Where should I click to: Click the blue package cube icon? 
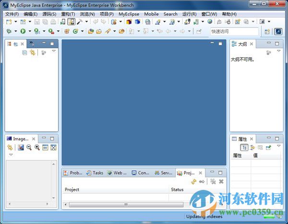tap(137, 22)
